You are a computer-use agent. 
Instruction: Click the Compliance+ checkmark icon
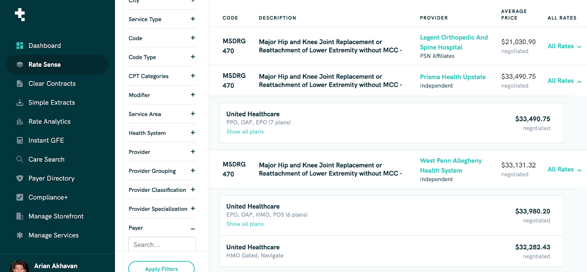[x=20, y=197]
